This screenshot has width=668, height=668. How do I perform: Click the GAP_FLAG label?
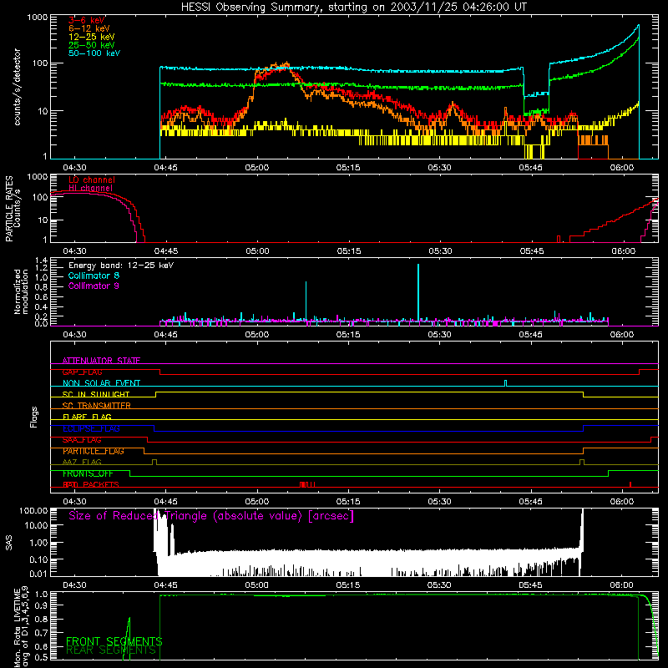tap(82, 372)
